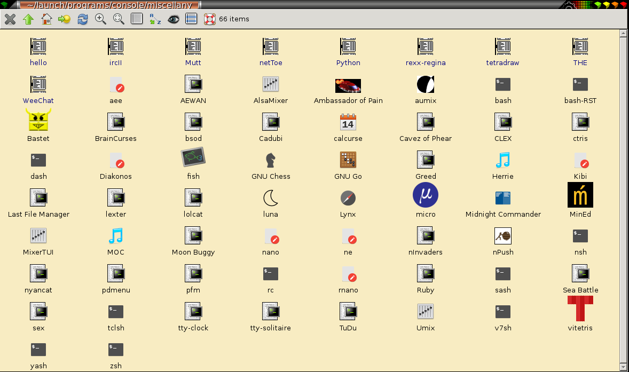This screenshot has width=629, height=372.
Task: Select the Sea Battle icon
Action: pyautogui.click(x=580, y=273)
